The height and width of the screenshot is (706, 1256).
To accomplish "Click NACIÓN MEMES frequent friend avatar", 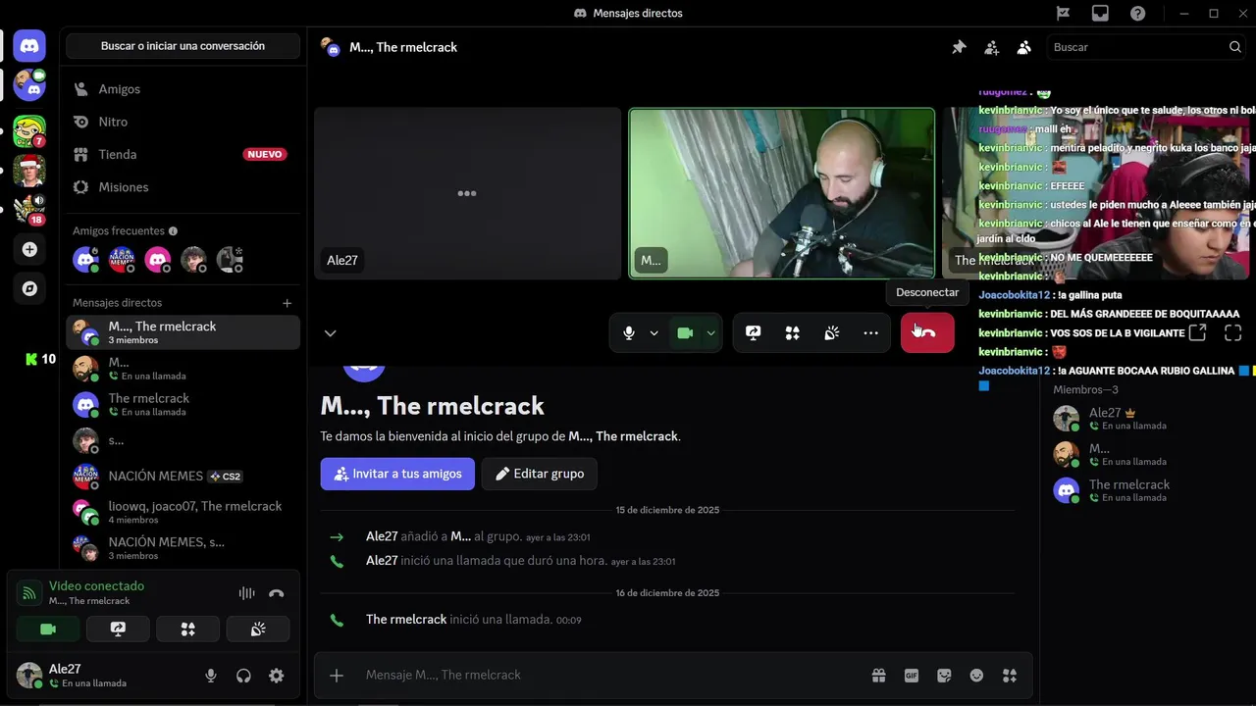I will tap(122, 259).
